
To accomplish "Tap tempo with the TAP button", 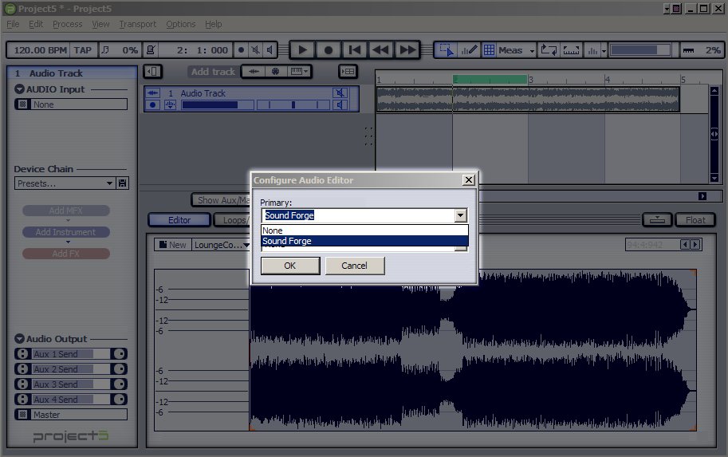I will pyautogui.click(x=83, y=50).
